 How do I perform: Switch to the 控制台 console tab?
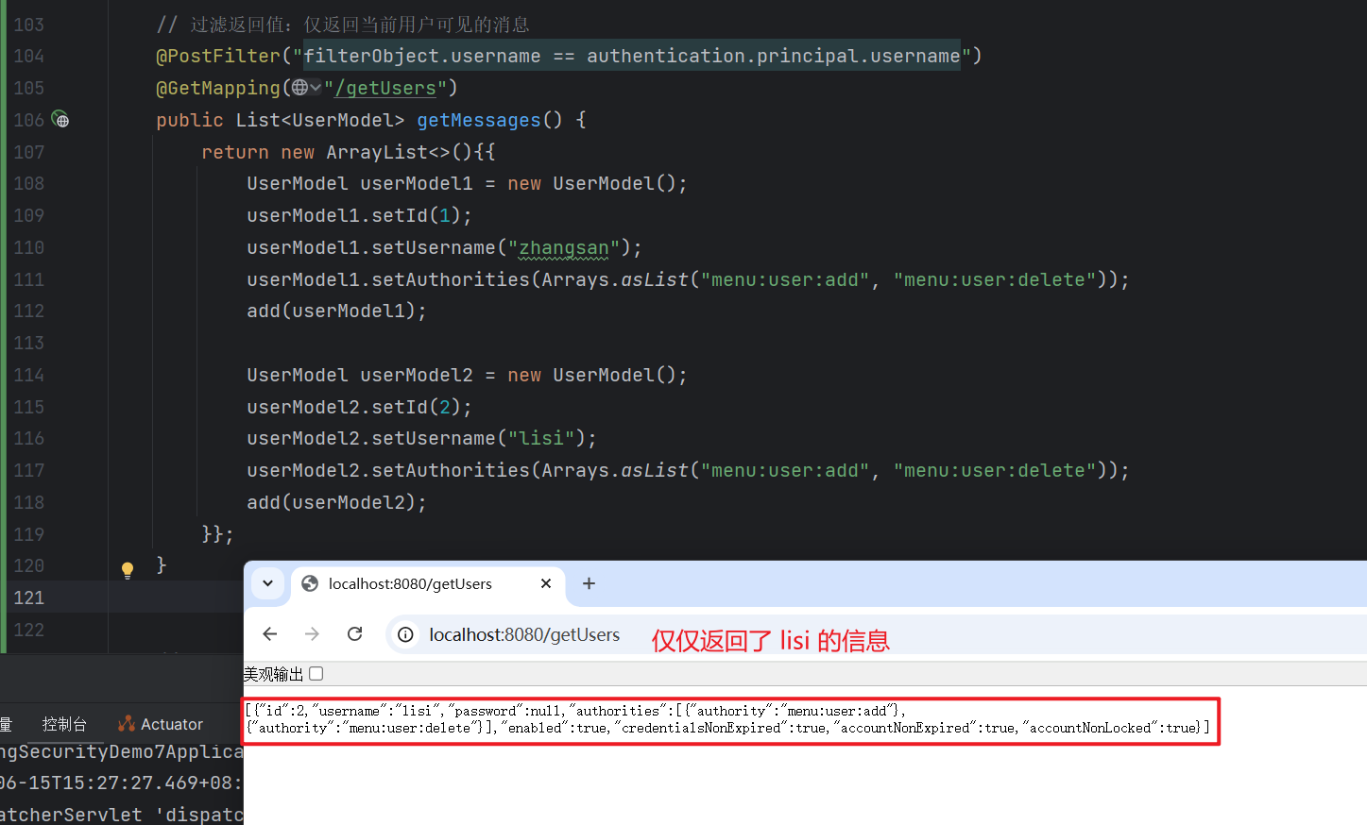(64, 724)
